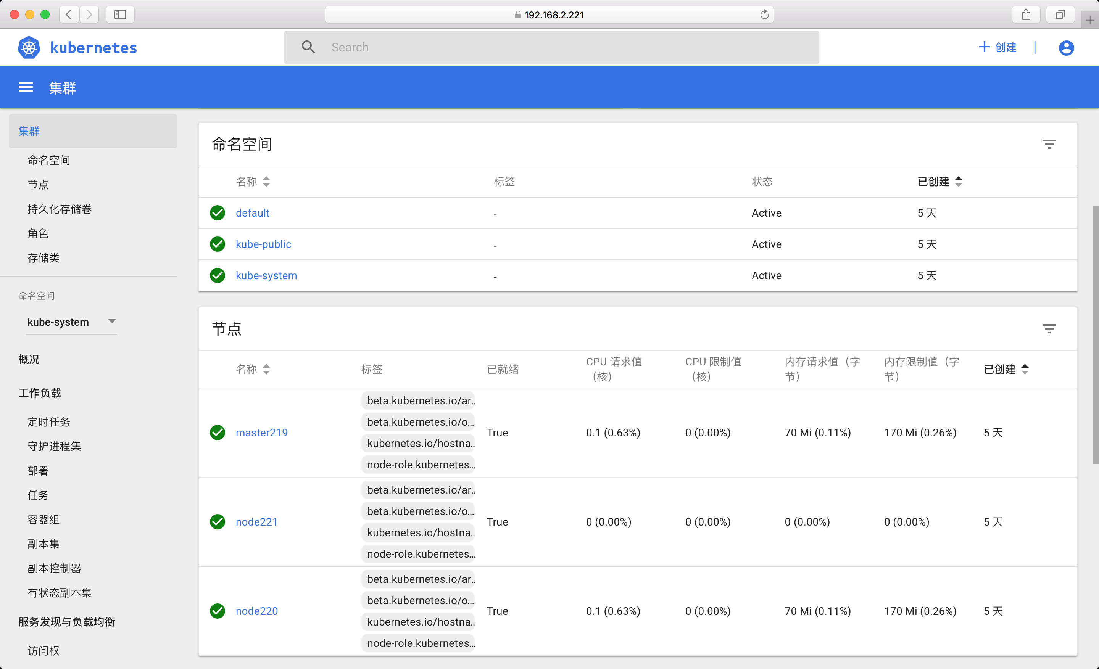Sort namespaces by 名称 column
Viewport: 1099px width, 669px height.
(247, 182)
